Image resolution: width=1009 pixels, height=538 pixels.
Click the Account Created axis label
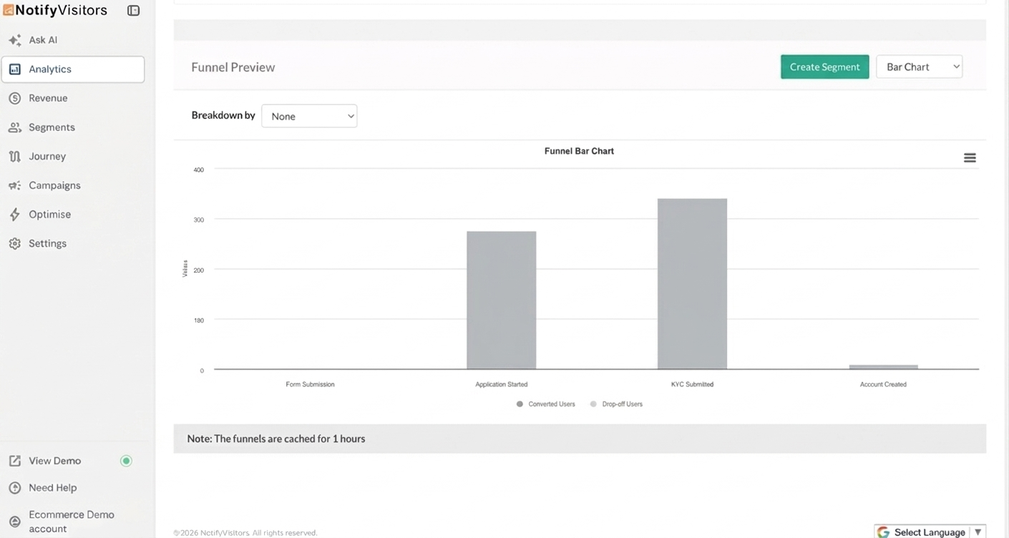pyautogui.click(x=883, y=384)
